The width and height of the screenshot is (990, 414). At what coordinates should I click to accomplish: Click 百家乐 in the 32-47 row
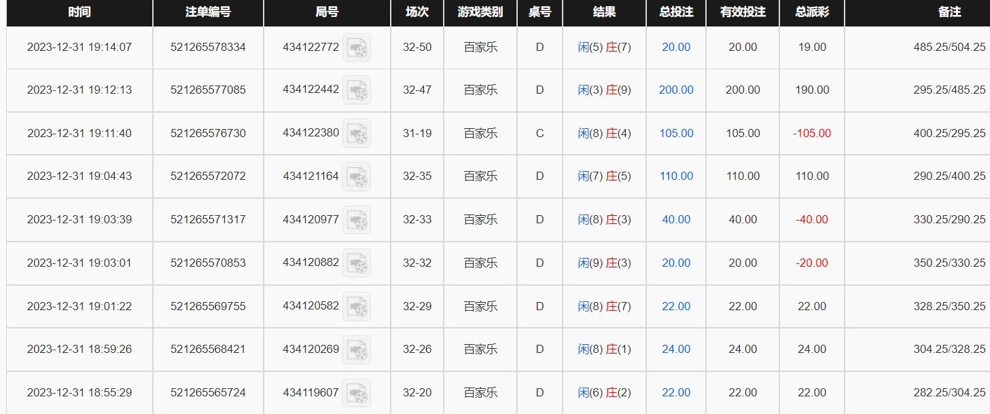pos(480,90)
